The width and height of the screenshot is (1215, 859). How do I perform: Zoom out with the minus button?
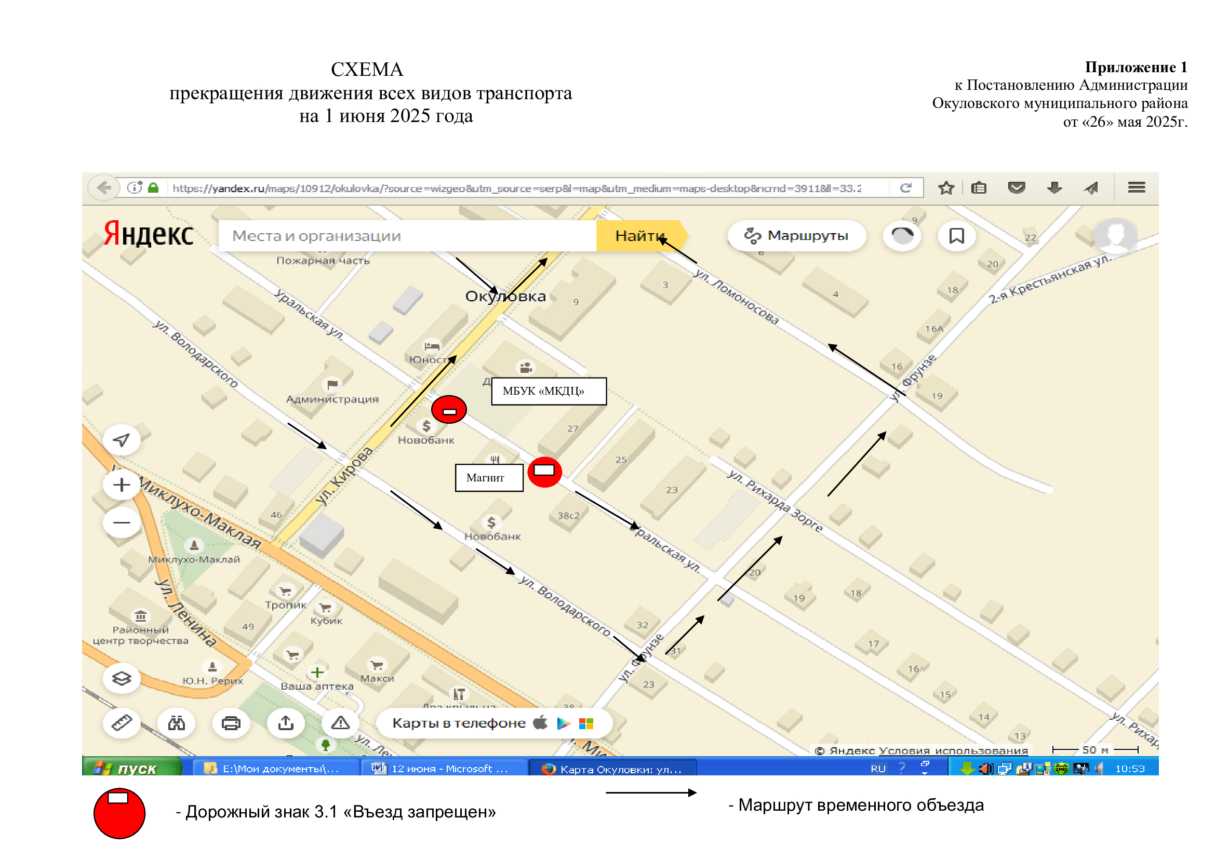[x=122, y=523]
